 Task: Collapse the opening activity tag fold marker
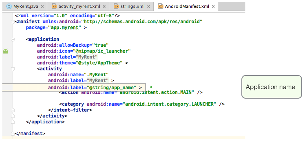(x=13, y=69)
